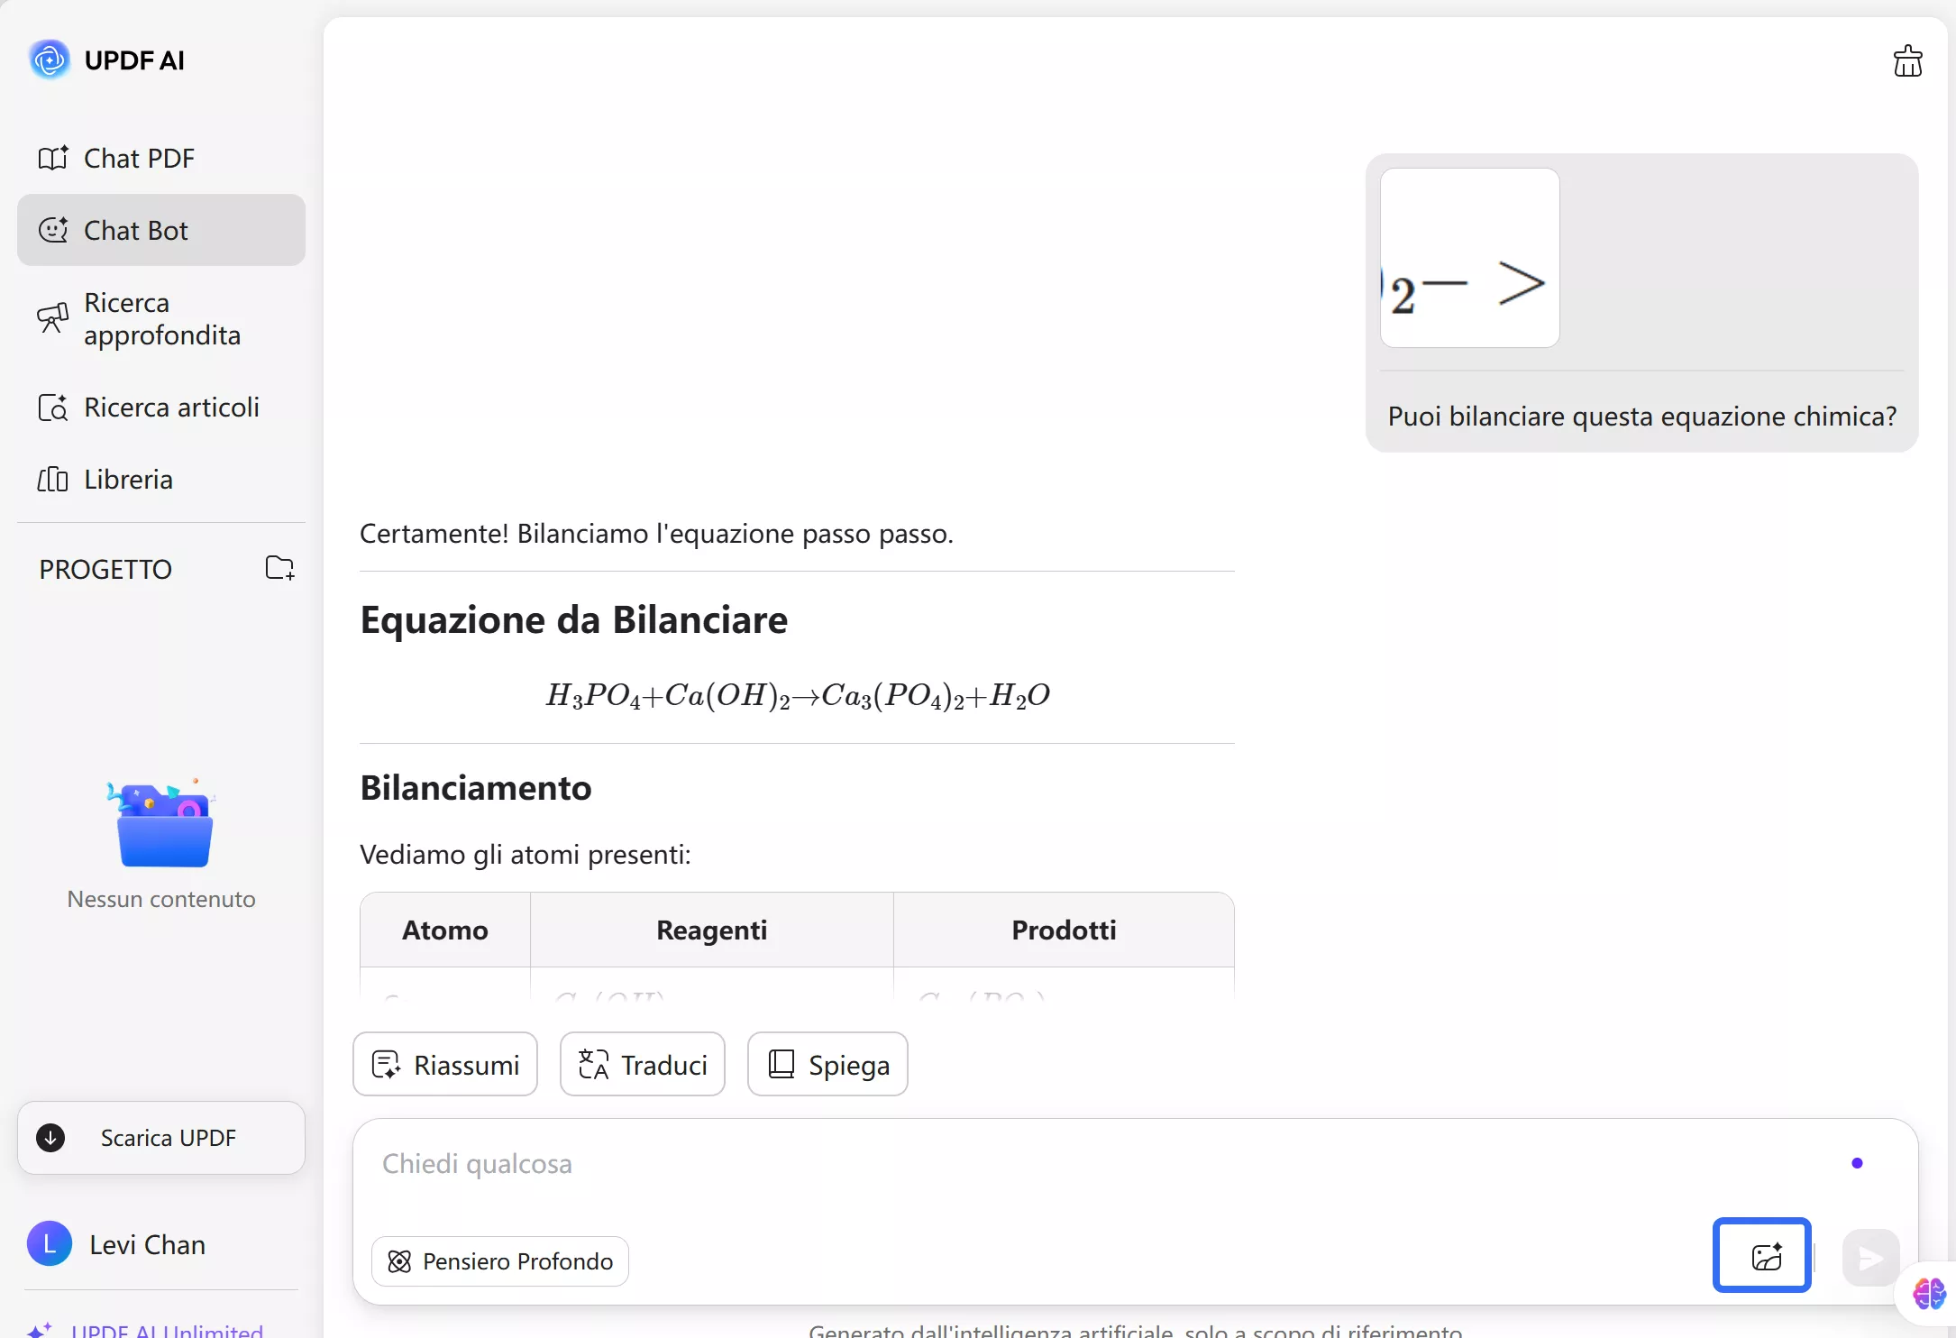Click the Spiega explain button
Screen dimensions: 1956x1338
(x=827, y=1065)
